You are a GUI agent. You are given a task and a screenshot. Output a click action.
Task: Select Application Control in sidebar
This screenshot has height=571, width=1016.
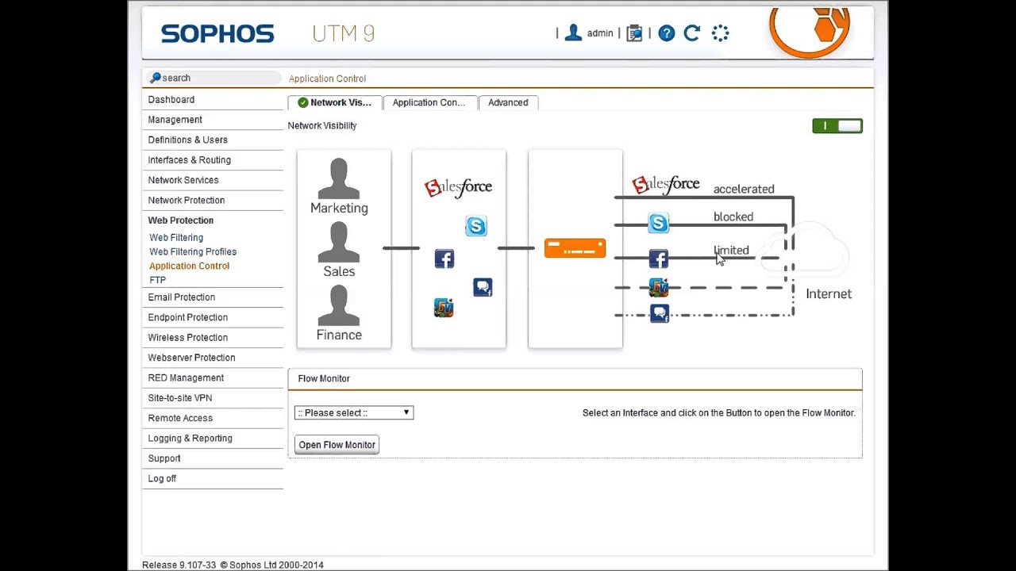(189, 266)
